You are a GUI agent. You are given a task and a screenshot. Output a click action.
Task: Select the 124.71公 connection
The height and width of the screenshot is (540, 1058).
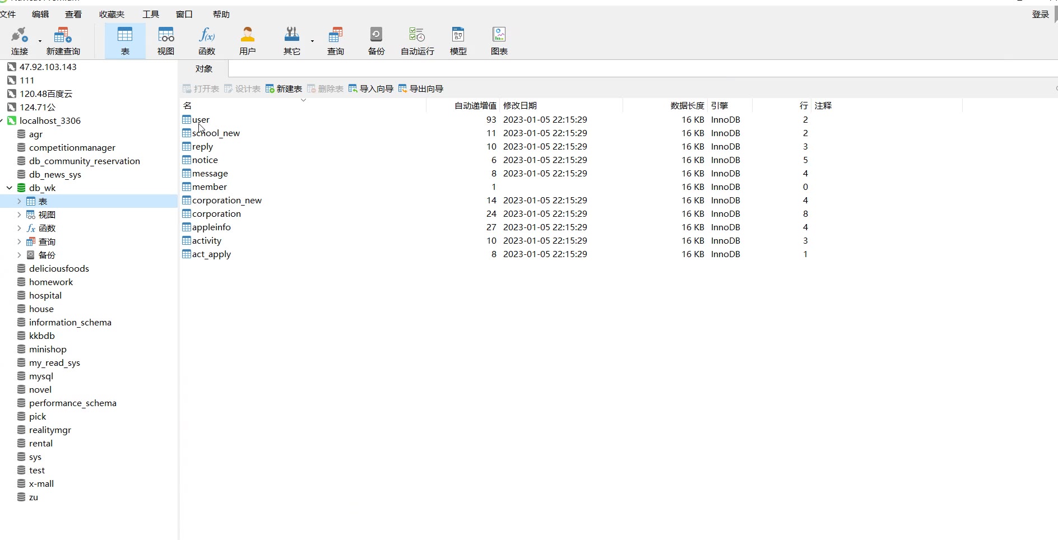[38, 107]
